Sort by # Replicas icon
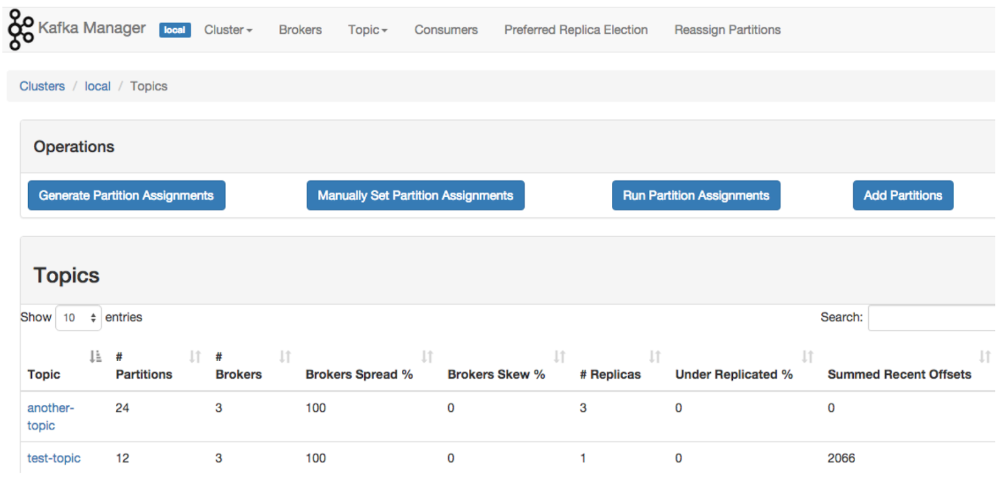The image size is (1003, 482). pos(655,357)
